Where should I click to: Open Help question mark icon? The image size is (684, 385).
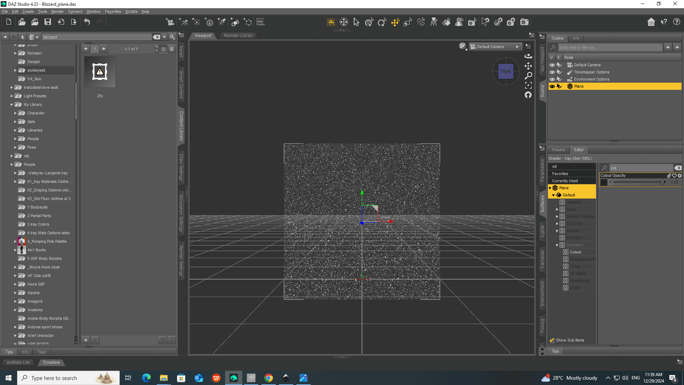(677, 22)
